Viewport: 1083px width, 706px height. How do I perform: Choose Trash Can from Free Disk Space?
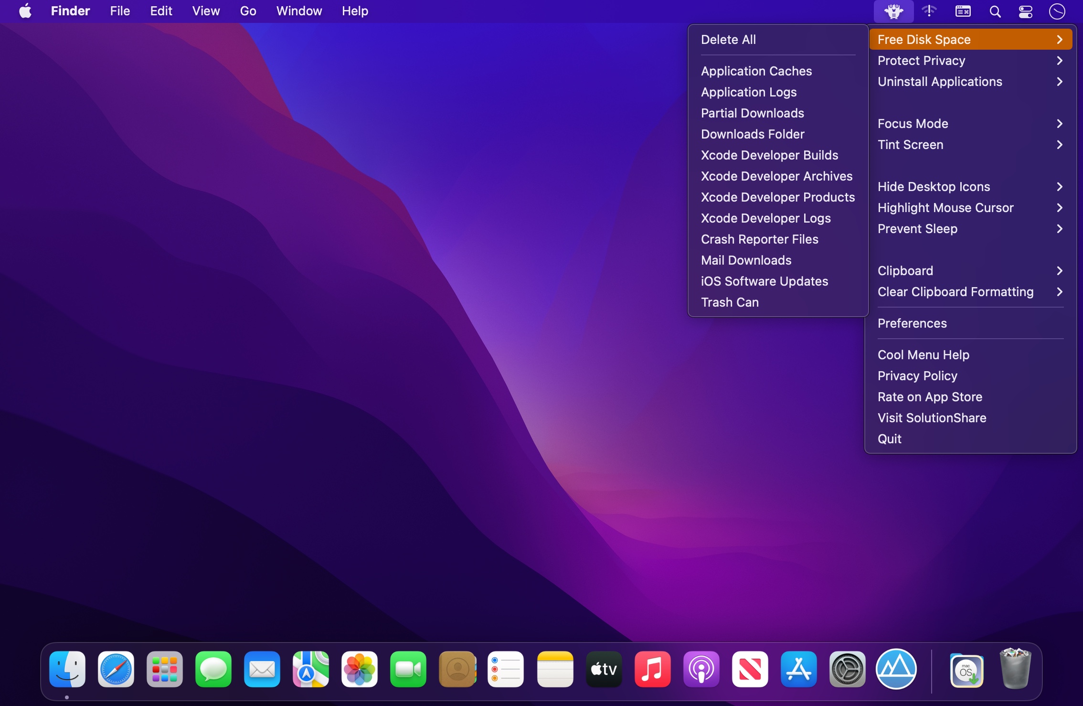point(730,302)
